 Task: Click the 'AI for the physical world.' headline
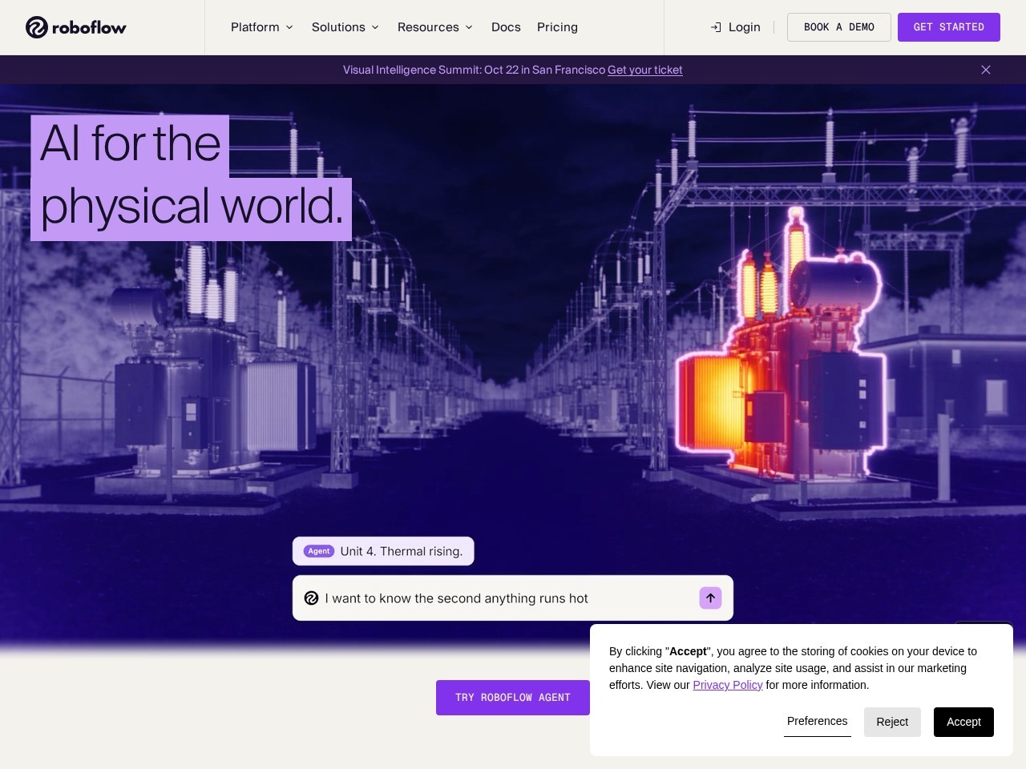point(192,178)
